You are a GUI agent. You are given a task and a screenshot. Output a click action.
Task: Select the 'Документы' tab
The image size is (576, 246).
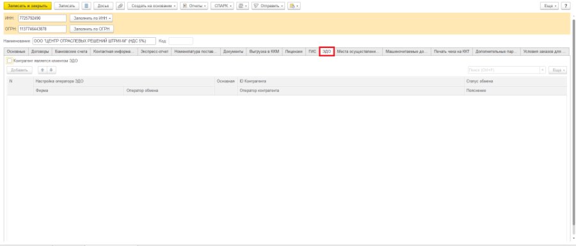[233, 52]
